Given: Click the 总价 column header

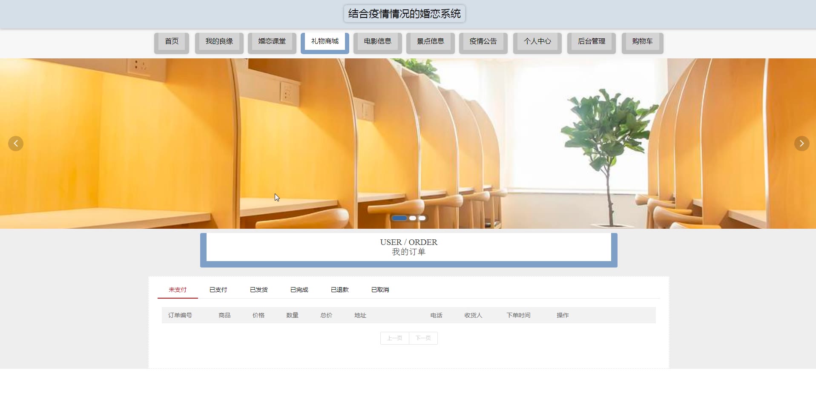Looking at the screenshot, I should [x=326, y=315].
